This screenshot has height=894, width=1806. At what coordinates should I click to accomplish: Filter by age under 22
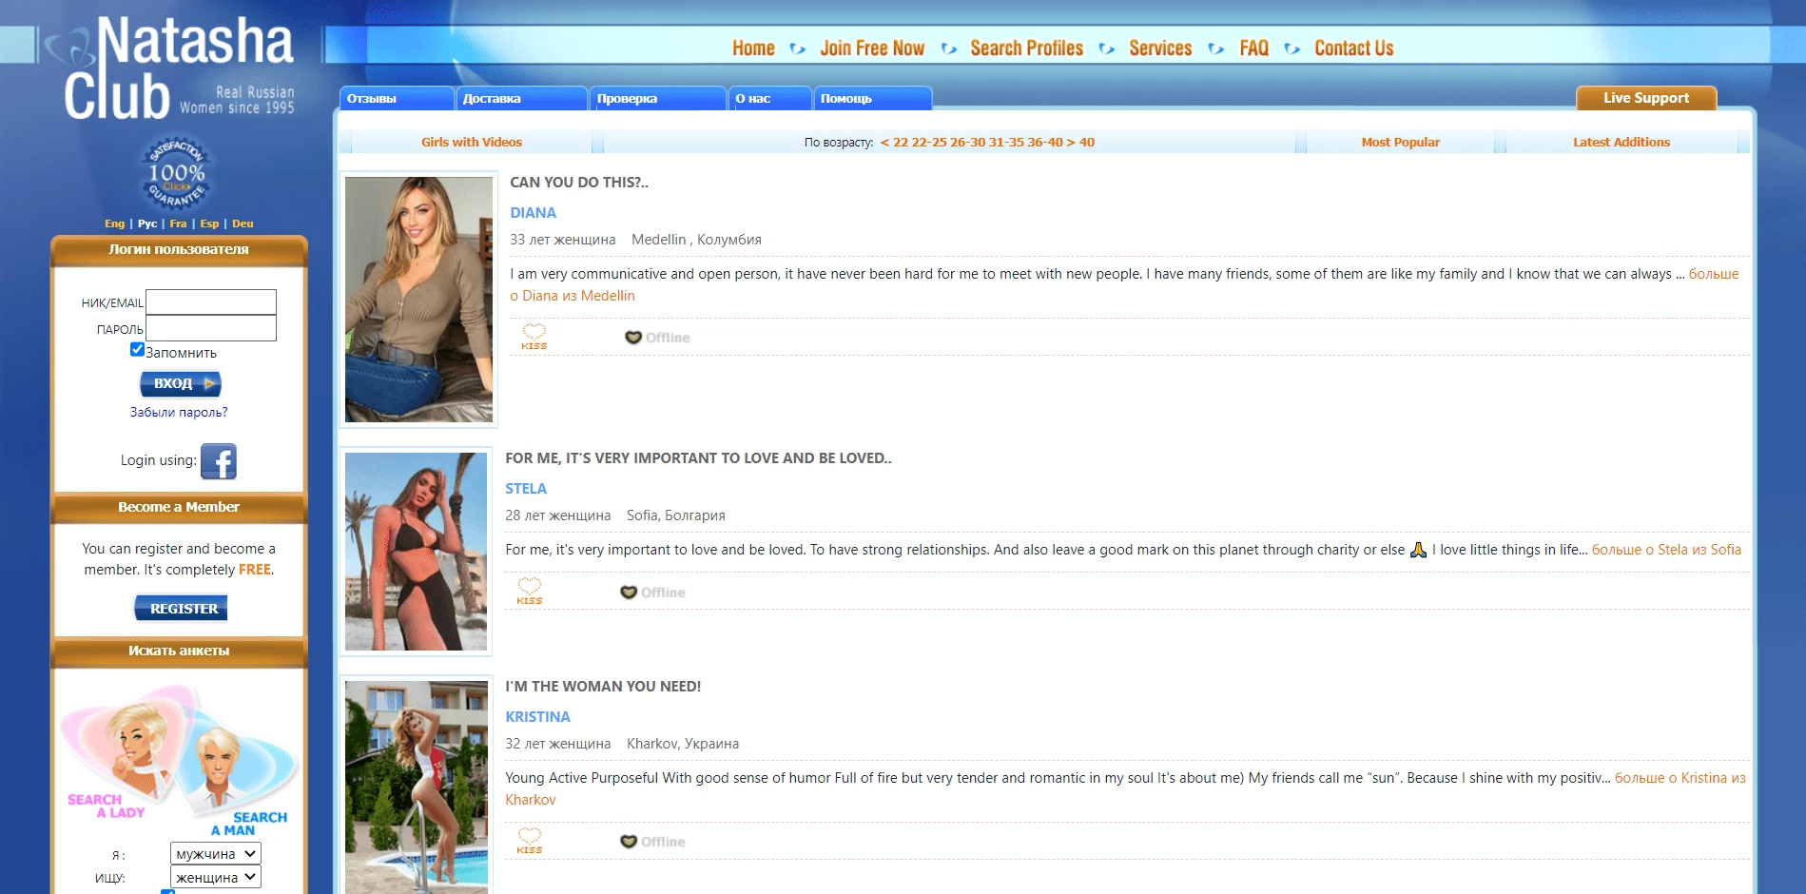point(894,143)
